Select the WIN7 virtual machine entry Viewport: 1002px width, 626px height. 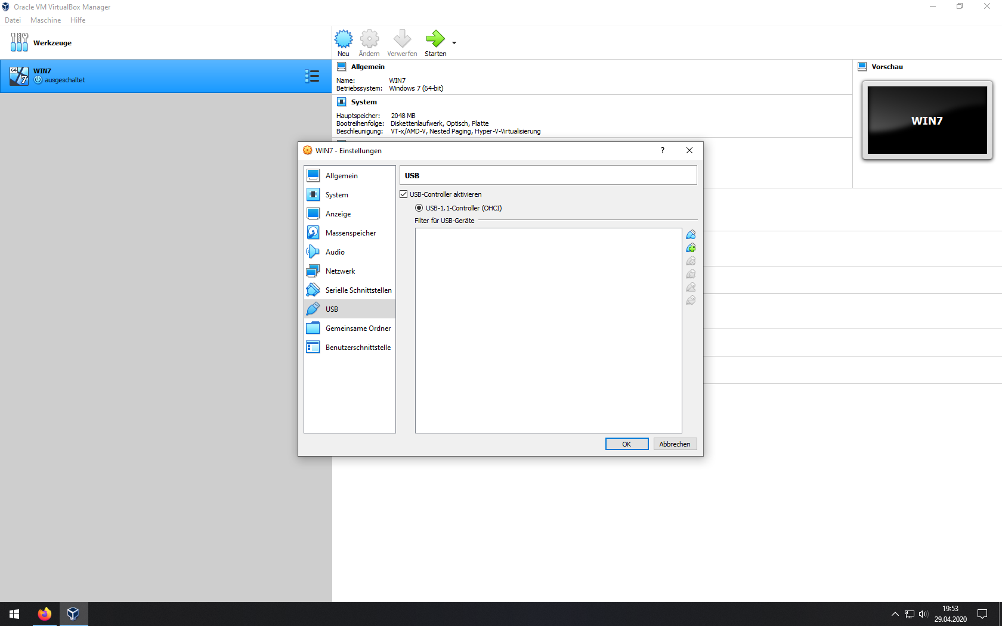166,76
